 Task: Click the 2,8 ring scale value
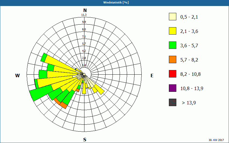tap(84, 58)
